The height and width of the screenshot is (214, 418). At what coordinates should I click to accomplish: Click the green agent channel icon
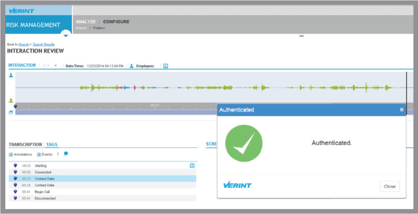(11, 101)
